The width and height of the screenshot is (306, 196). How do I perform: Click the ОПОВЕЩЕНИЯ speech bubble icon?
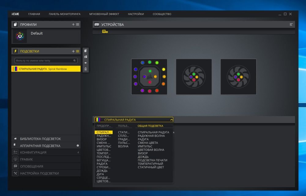pos(15,166)
